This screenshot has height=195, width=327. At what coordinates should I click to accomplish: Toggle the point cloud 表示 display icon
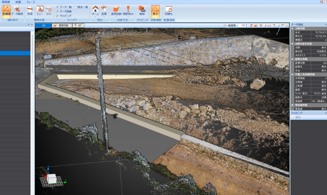(155, 11)
